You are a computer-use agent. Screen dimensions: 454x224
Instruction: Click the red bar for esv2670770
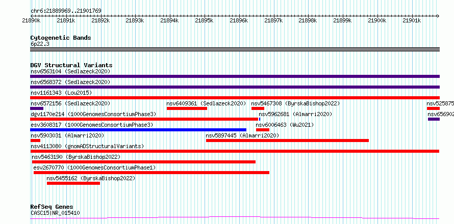pyautogui.click(x=152, y=173)
